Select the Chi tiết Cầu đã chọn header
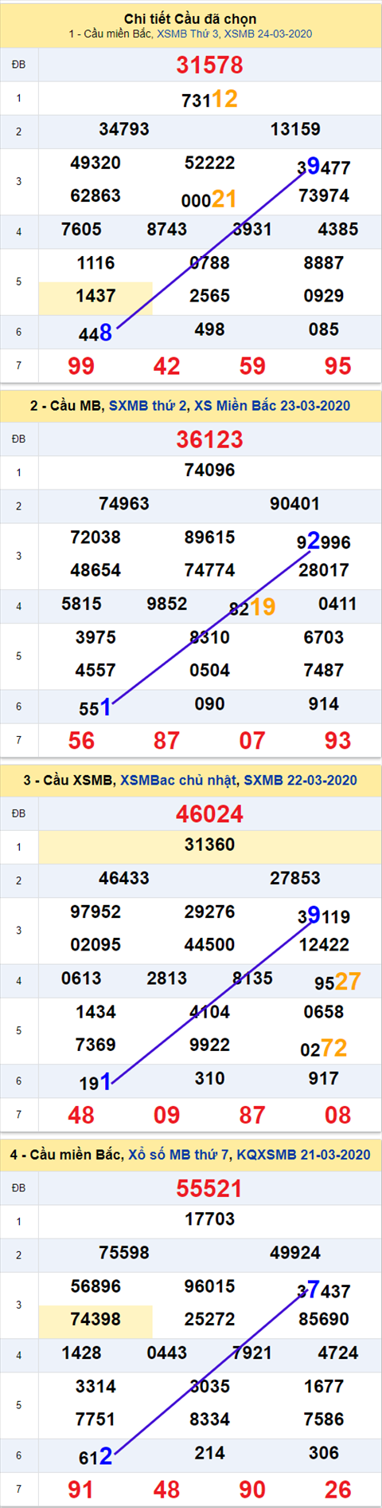Image resolution: width=382 pixels, height=1508 pixels. pyautogui.click(x=190, y=18)
